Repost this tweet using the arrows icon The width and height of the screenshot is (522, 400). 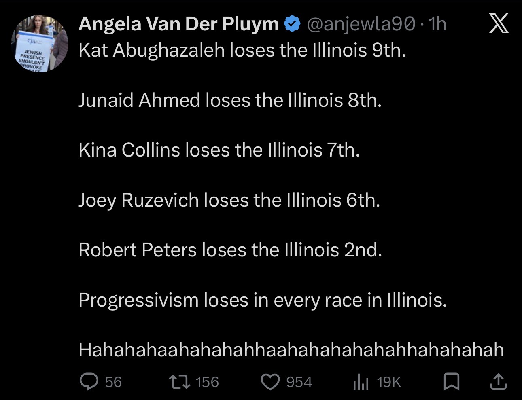tap(180, 381)
